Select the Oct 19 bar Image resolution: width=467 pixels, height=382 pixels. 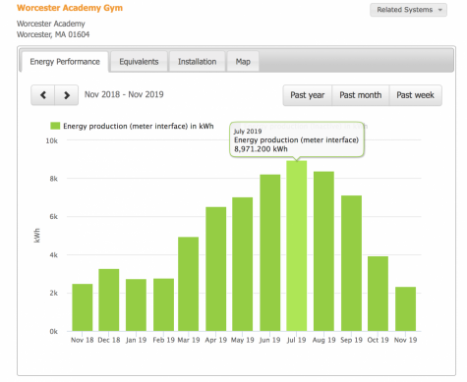[378, 294]
